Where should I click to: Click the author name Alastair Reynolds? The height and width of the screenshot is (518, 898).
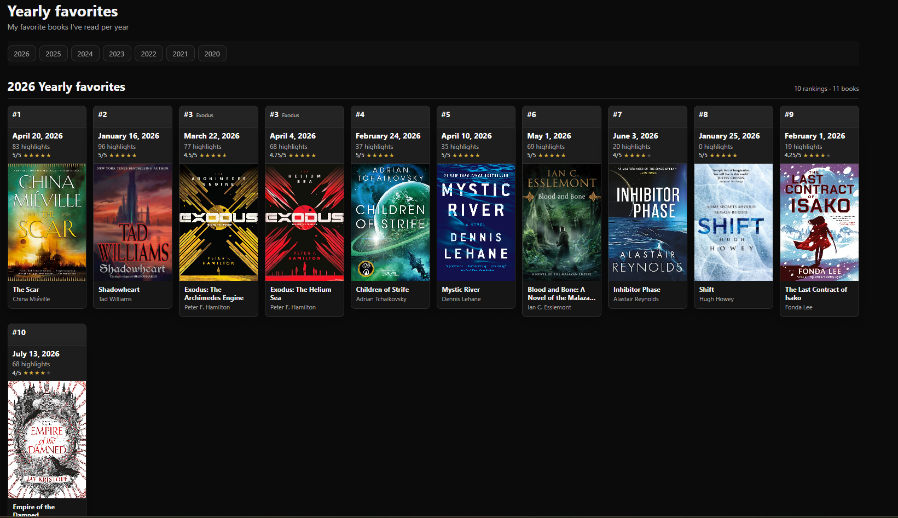[x=636, y=299]
